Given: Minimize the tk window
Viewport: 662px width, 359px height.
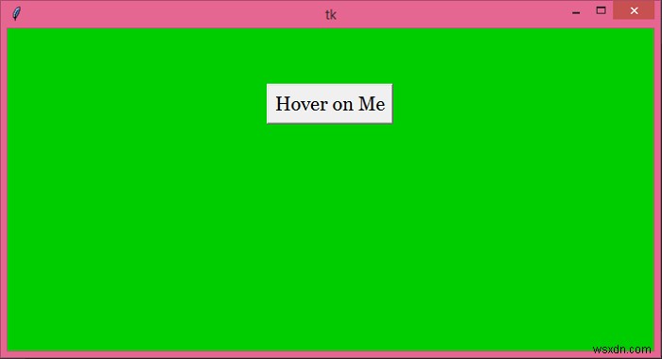Looking at the screenshot, I should point(576,11).
